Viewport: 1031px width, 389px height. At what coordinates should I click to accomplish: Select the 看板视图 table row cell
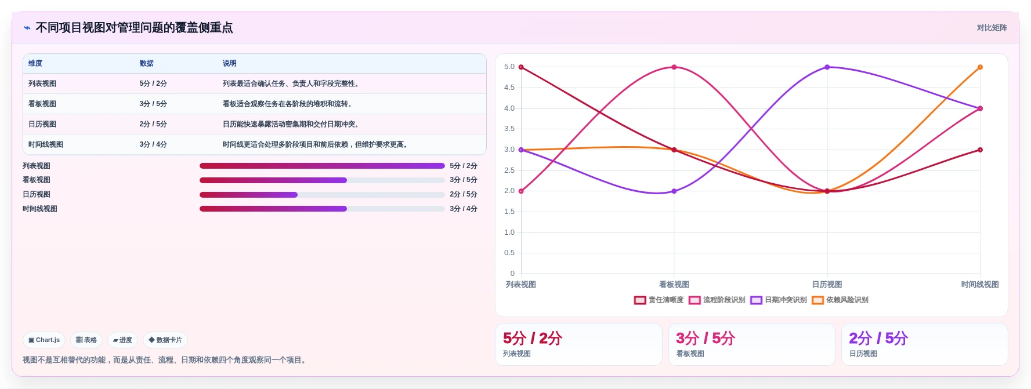[x=42, y=104]
